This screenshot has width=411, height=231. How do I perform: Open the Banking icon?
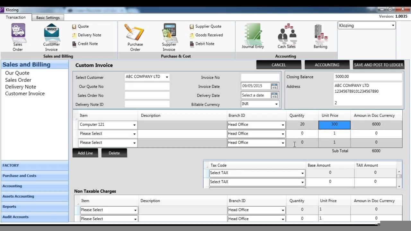coord(320,32)
